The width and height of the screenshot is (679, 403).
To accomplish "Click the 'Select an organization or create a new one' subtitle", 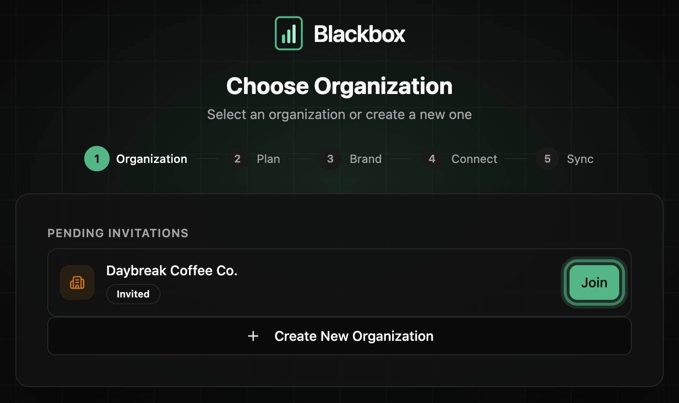I will point(339,115).
